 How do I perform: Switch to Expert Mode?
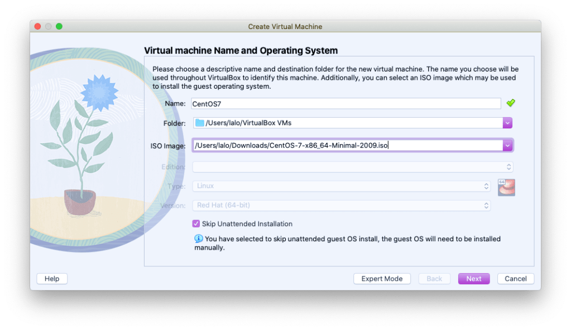coord(382,279)
